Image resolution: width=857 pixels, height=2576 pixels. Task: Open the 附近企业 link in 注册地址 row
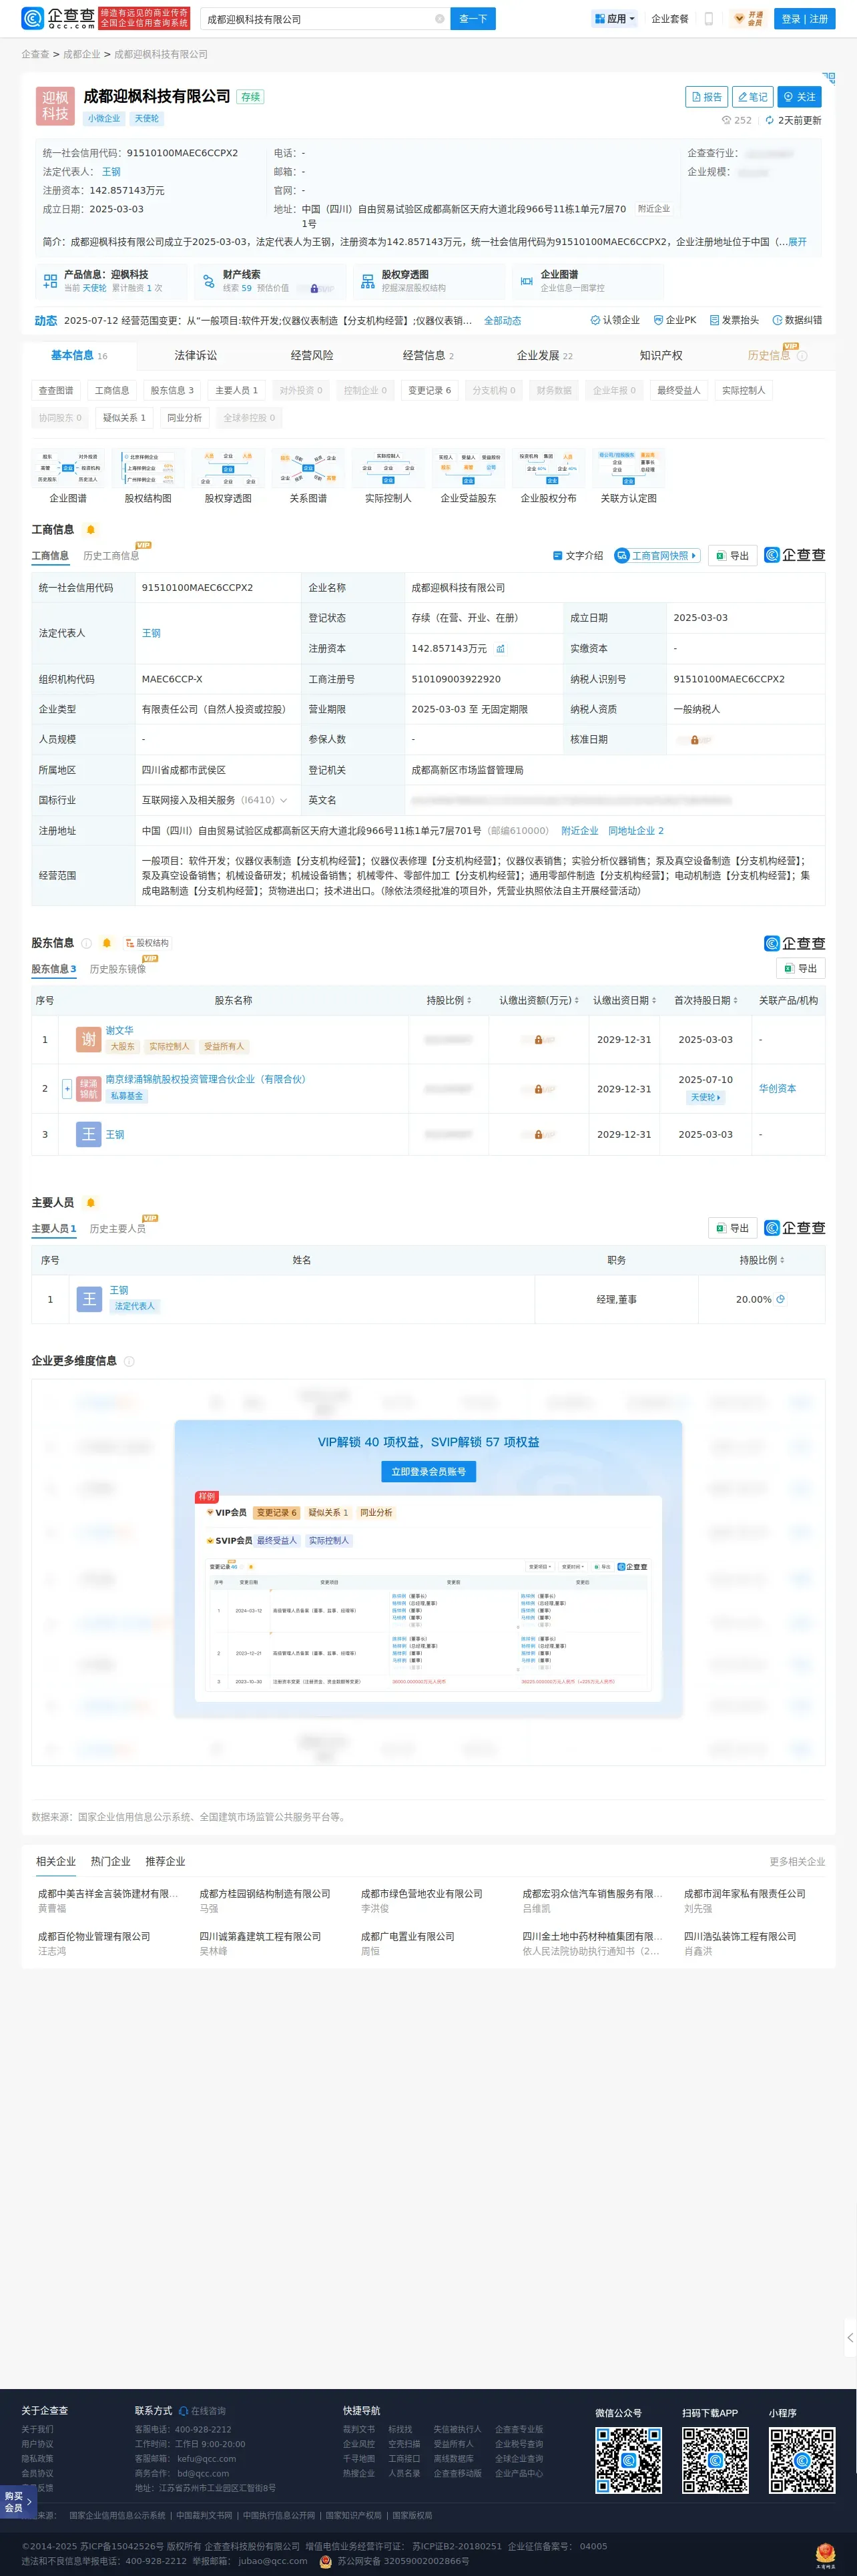580,831
